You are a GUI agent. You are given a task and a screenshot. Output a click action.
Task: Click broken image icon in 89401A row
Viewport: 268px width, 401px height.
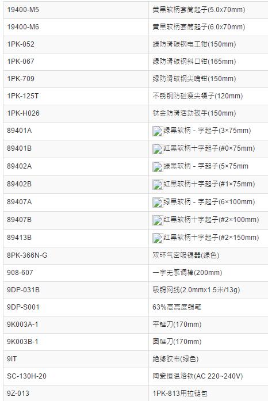pos(158,131)
